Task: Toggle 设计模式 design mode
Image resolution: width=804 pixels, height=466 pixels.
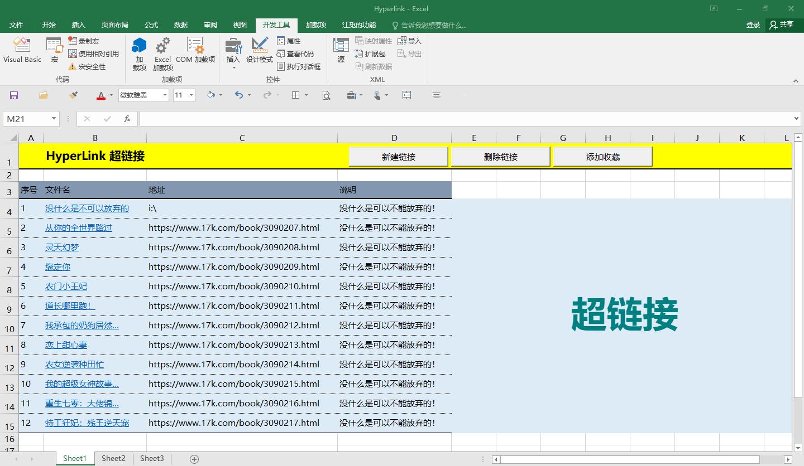Action: [x=259, y=52]
